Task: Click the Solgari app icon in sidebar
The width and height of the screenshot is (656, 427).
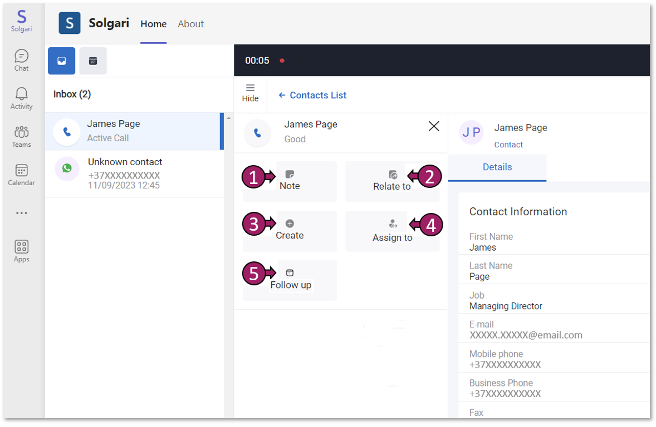Action: click(21, 21)
